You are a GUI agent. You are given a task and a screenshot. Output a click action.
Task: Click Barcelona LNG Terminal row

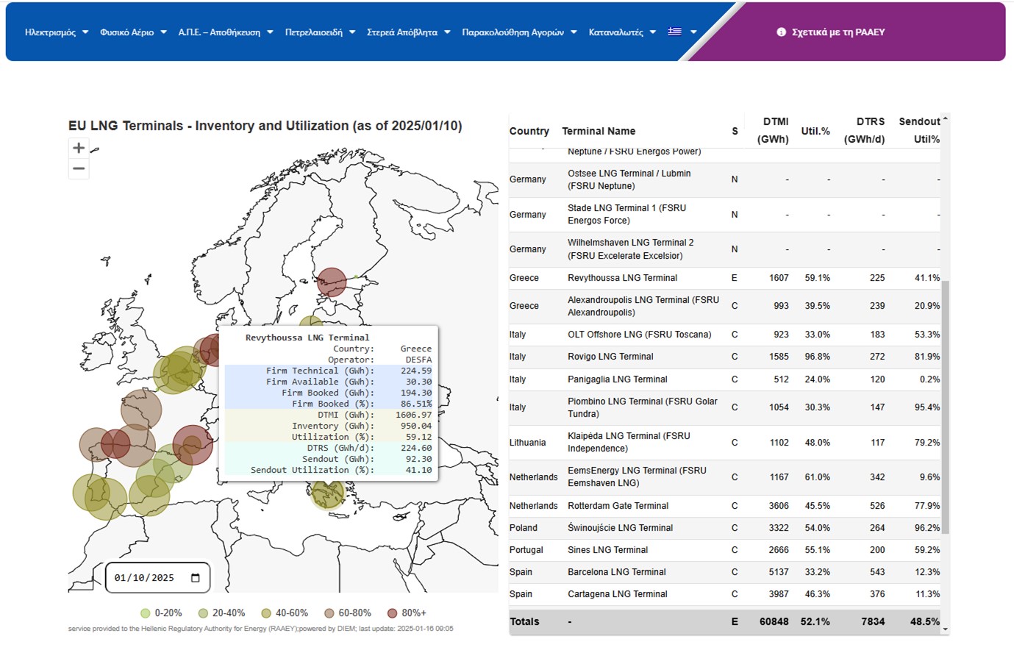[x=724, y=572]
